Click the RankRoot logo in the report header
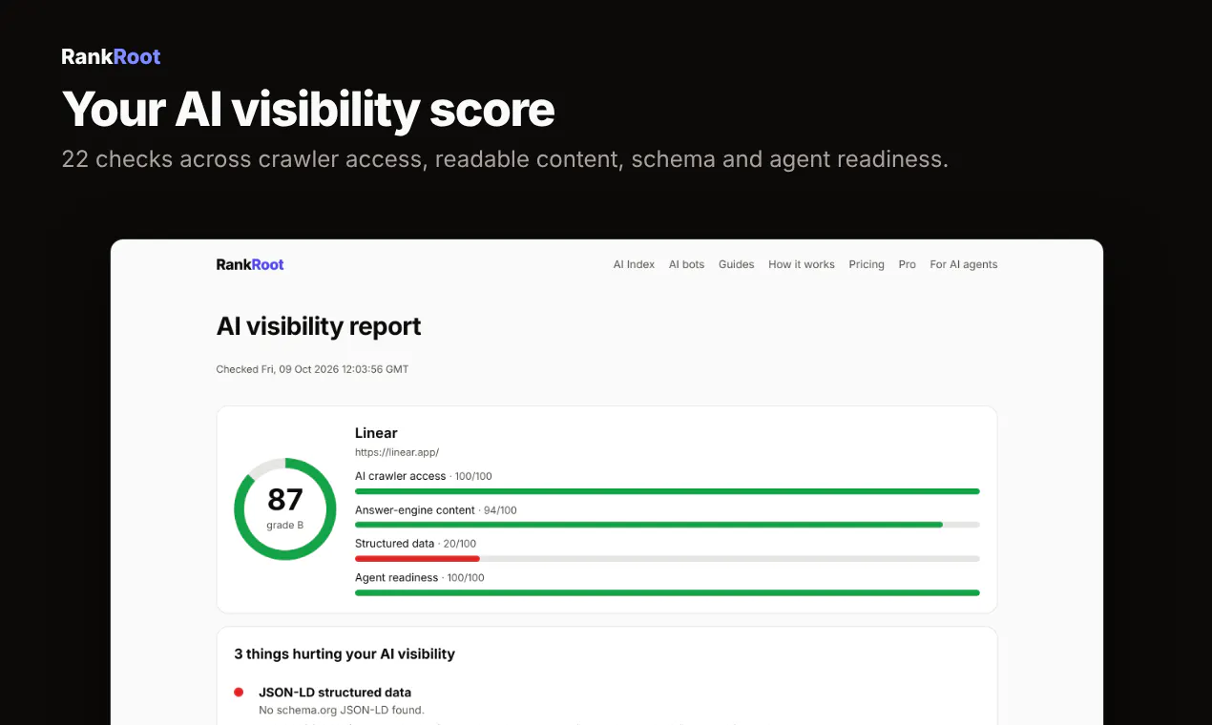Image resolution: width=1212 pixels, height=725 pixels. coord(250,264)
